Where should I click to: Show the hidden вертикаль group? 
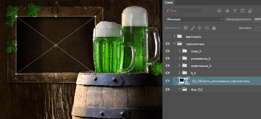[x=167, y=36]
